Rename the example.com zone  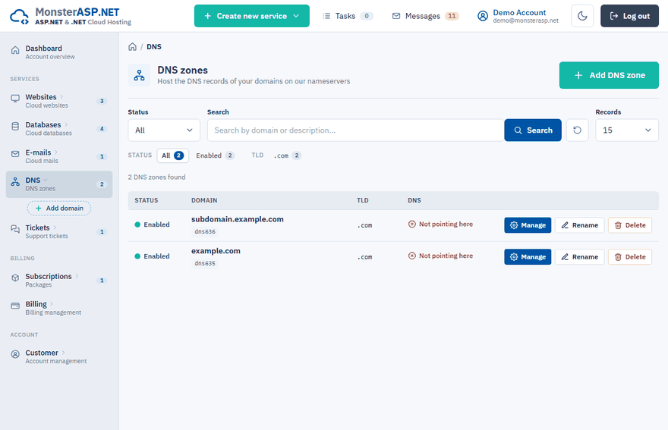579,257
